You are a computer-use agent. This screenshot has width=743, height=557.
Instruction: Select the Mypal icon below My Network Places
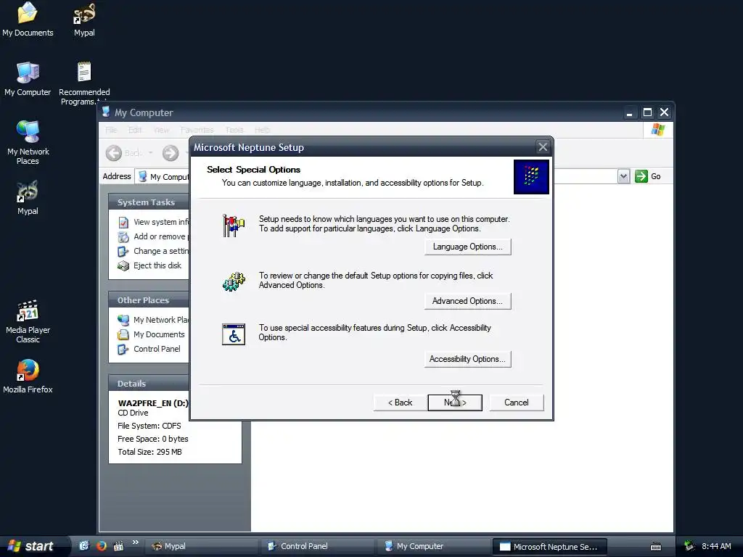(x=28, y=198)
